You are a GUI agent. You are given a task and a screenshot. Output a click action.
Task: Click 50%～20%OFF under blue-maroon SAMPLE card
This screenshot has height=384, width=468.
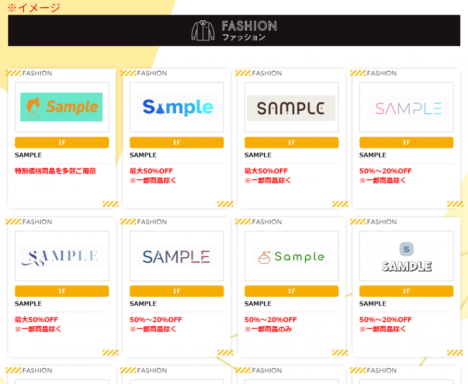pyautogui.click(x=156, y=320)
